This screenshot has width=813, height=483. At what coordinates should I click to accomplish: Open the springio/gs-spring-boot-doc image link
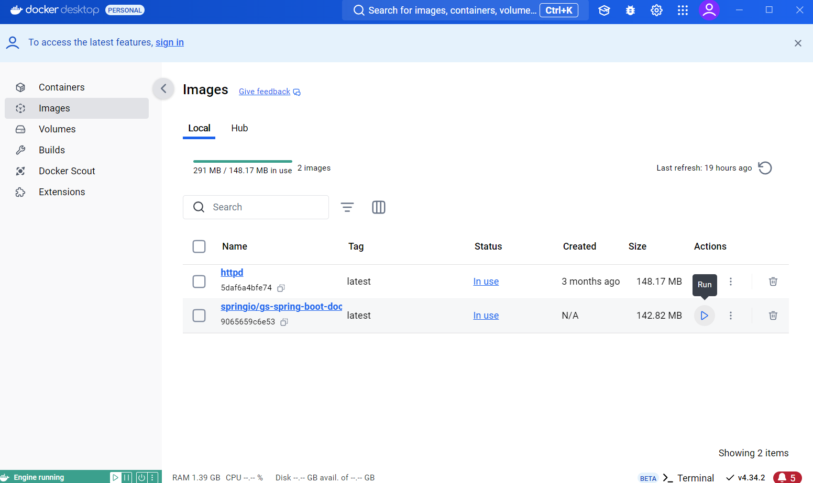[x=281, y=307]
